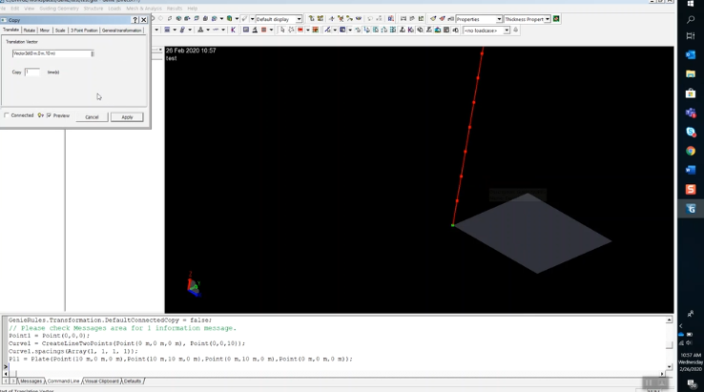Click the Translation Vector input field
This screenshot has width=704, height=392.
point(53,53)
